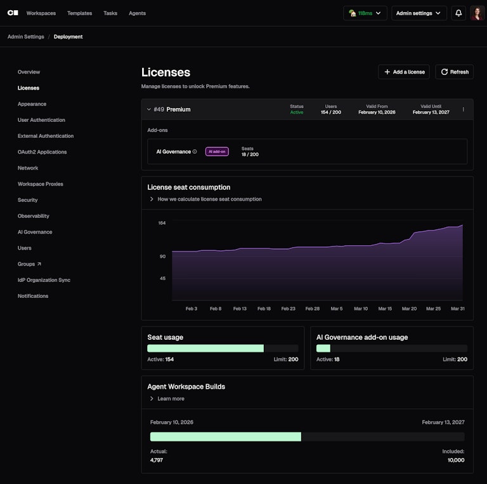Open license #49 three-dot options menu

point(463,109)
